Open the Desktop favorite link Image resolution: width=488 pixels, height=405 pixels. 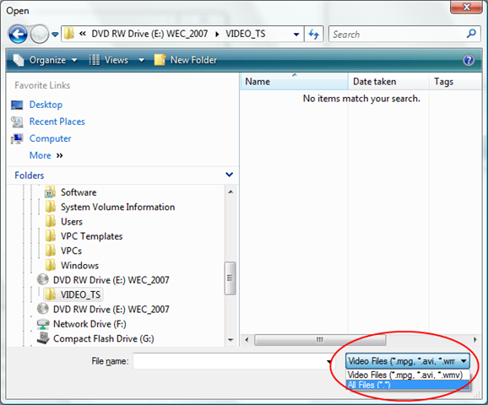(46, 105)
